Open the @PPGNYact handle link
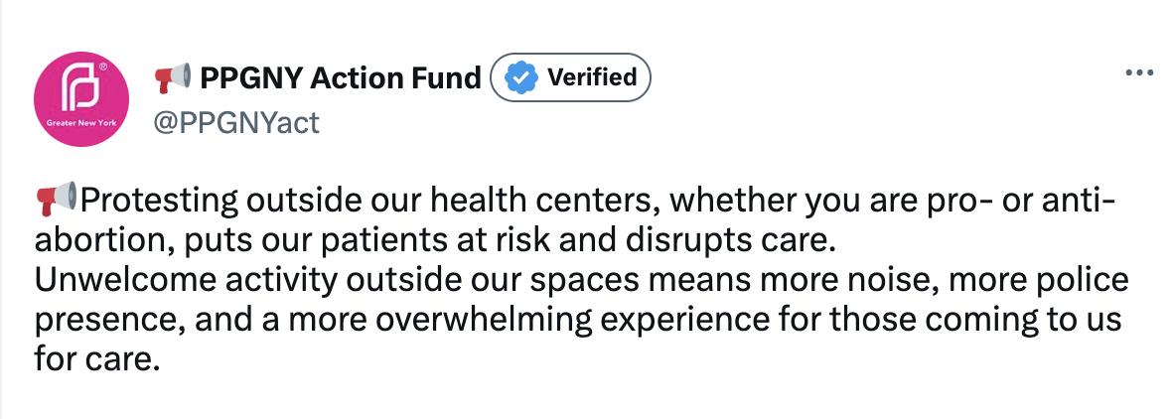The width and height of the screenshot is (1172, 419). (235, 122)
